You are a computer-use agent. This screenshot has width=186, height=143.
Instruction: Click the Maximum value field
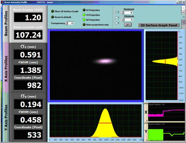(x=128, y=13)
